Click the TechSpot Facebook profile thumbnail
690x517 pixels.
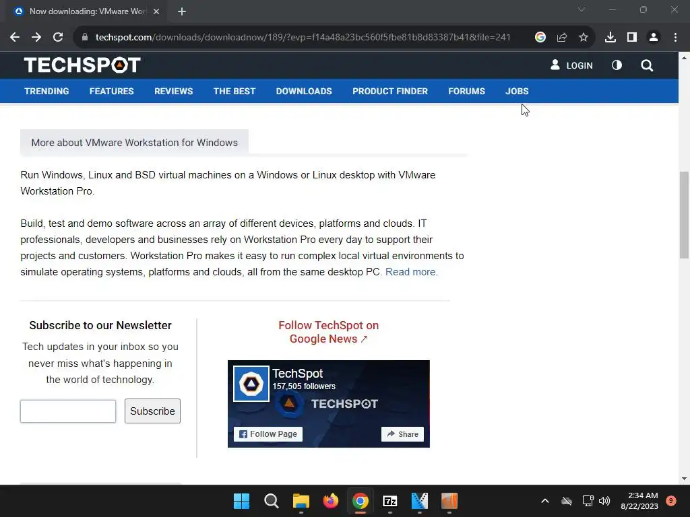pos(251,384)
